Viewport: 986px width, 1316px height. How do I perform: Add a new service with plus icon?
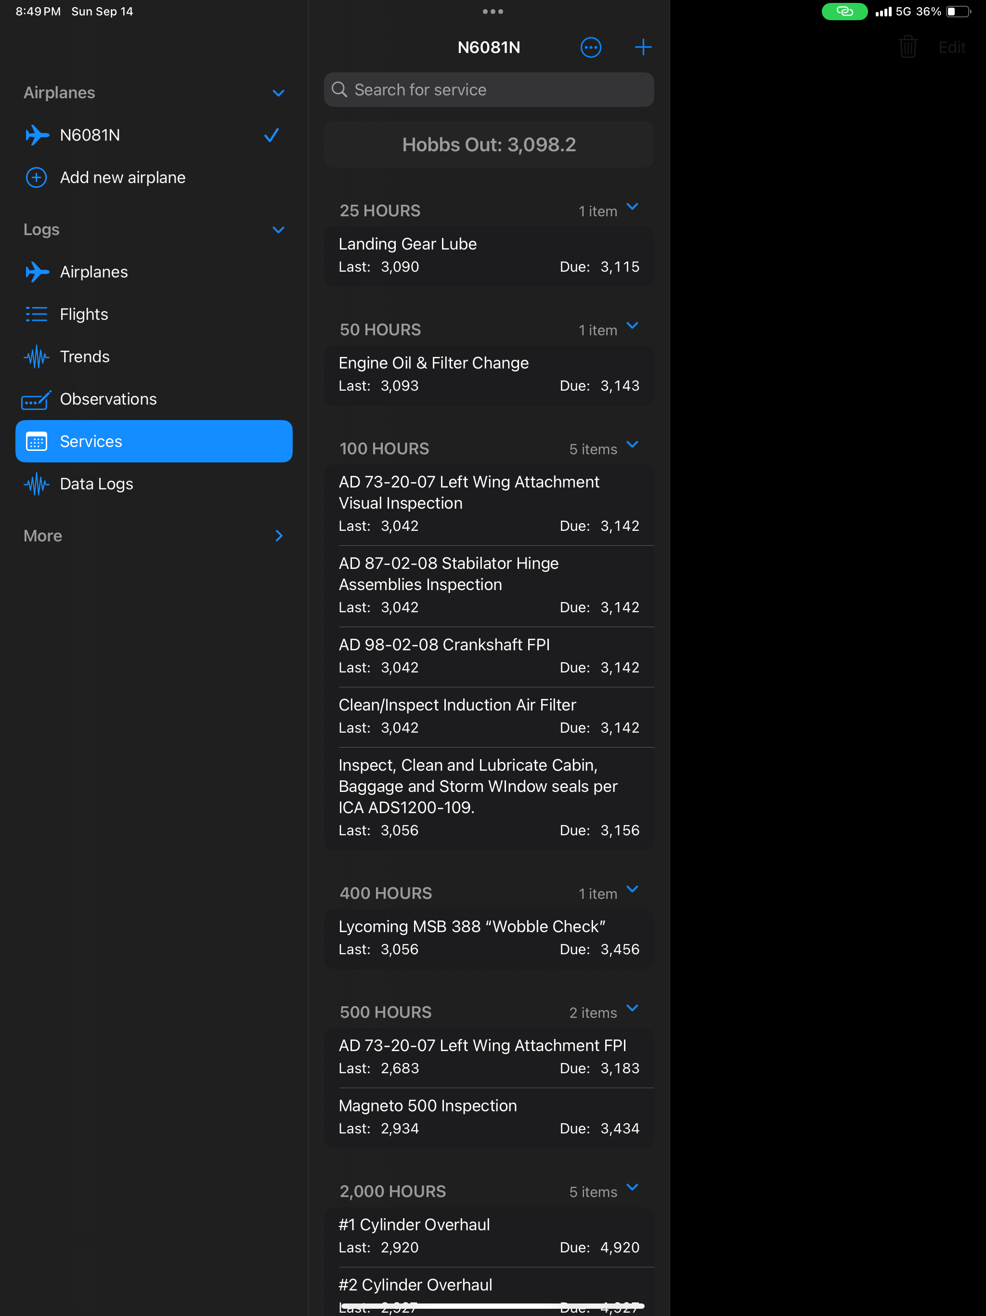click(643, 47)
